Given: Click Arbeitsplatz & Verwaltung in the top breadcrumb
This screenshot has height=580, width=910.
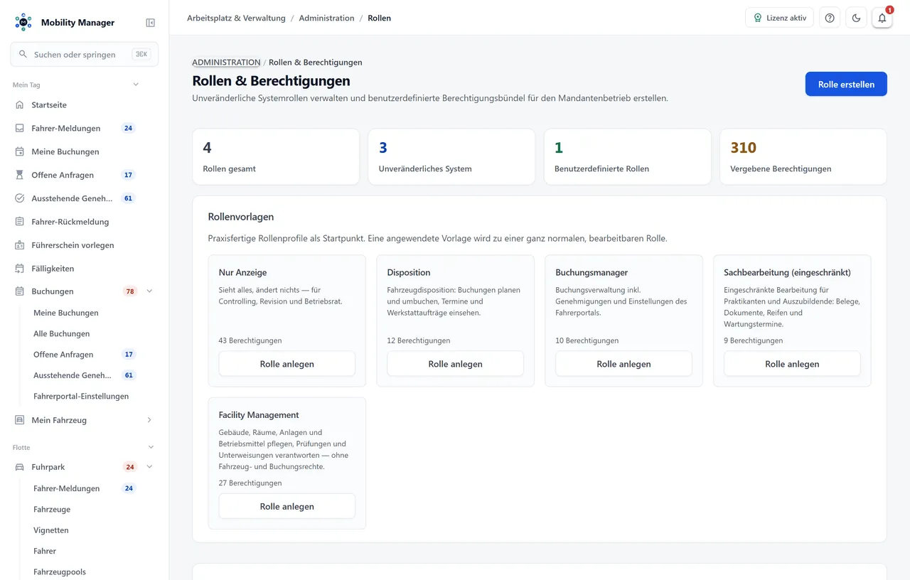Looking at the screenshot, I should click(236, 18).
